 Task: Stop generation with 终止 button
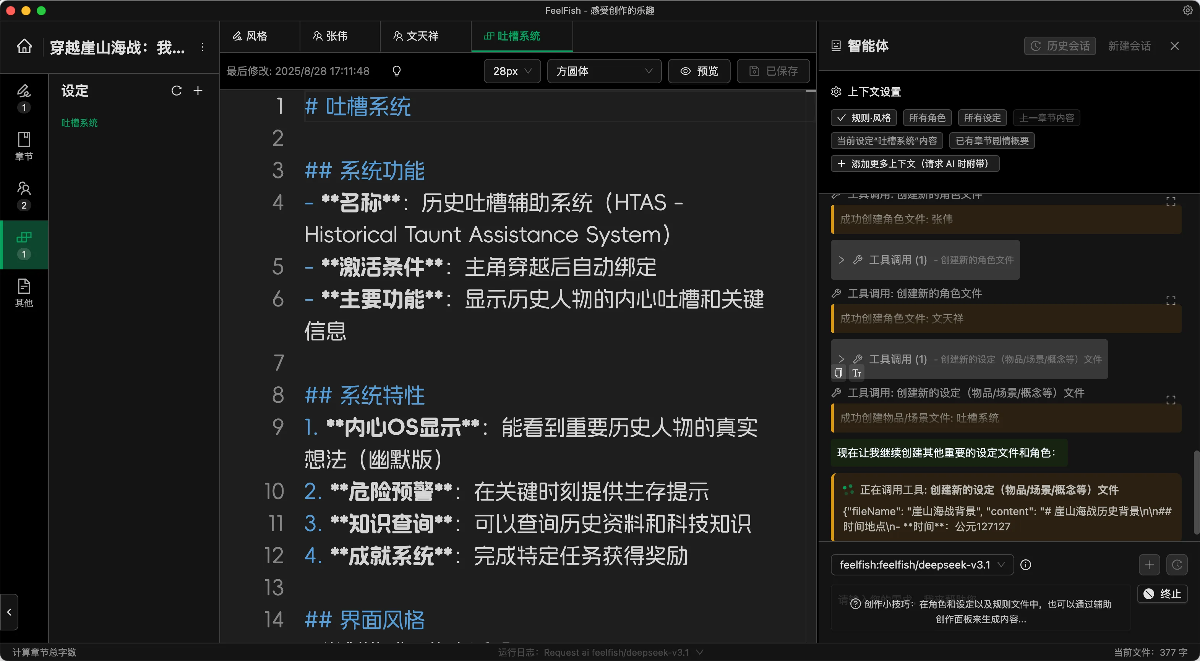point(1162,593)
